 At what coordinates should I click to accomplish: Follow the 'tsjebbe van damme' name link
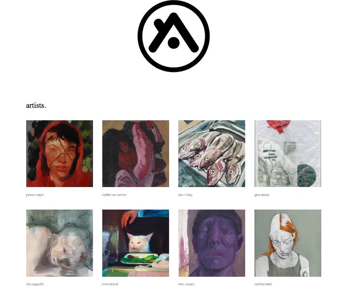114,195
